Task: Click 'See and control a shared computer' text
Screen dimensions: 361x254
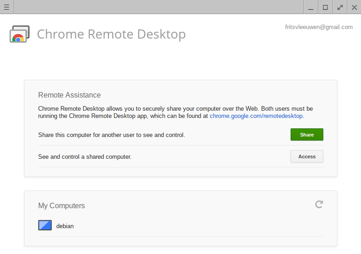Action: (85, 157)
